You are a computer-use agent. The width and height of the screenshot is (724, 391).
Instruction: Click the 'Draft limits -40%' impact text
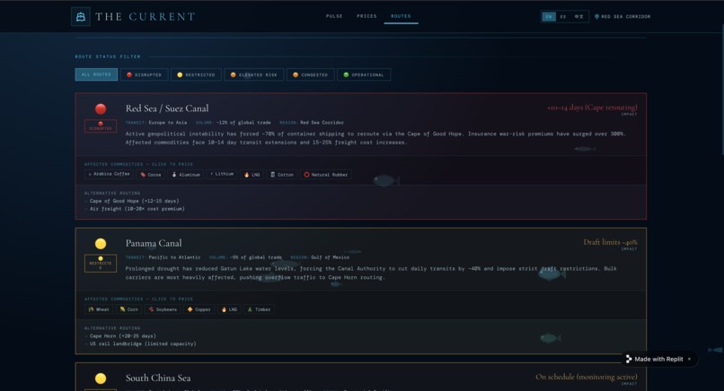click(x=611, y=242)
